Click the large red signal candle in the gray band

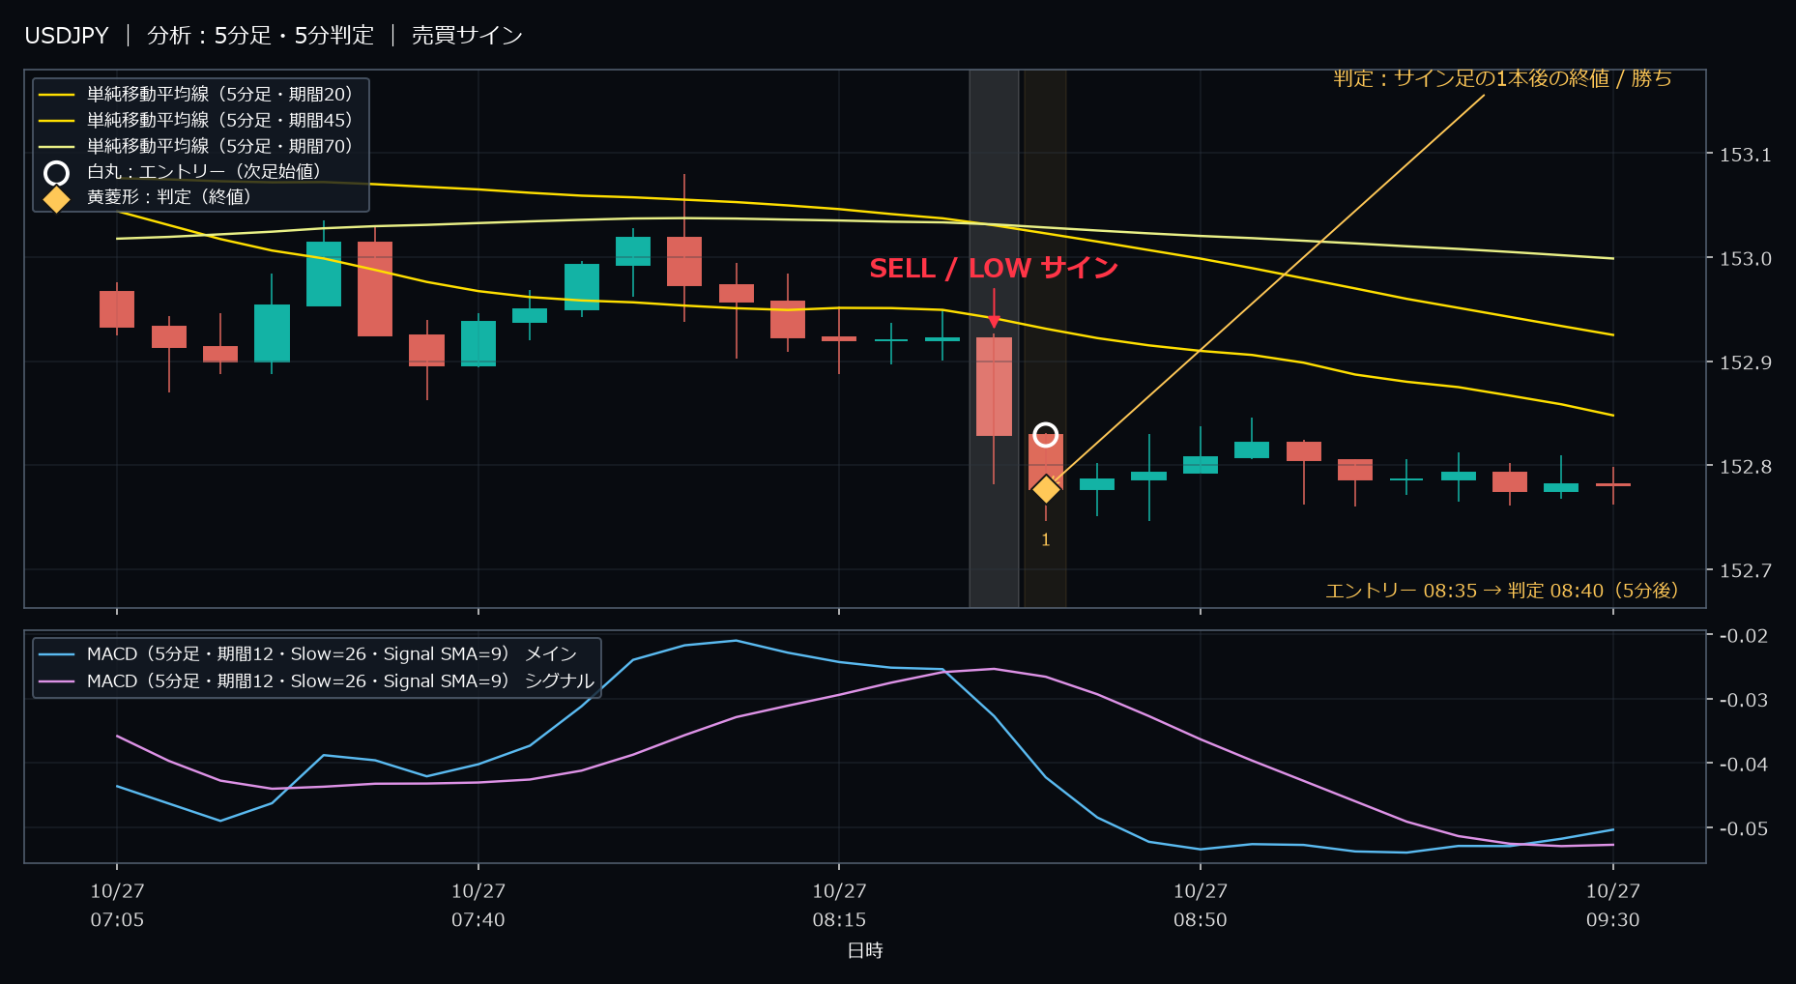[994, 387]
